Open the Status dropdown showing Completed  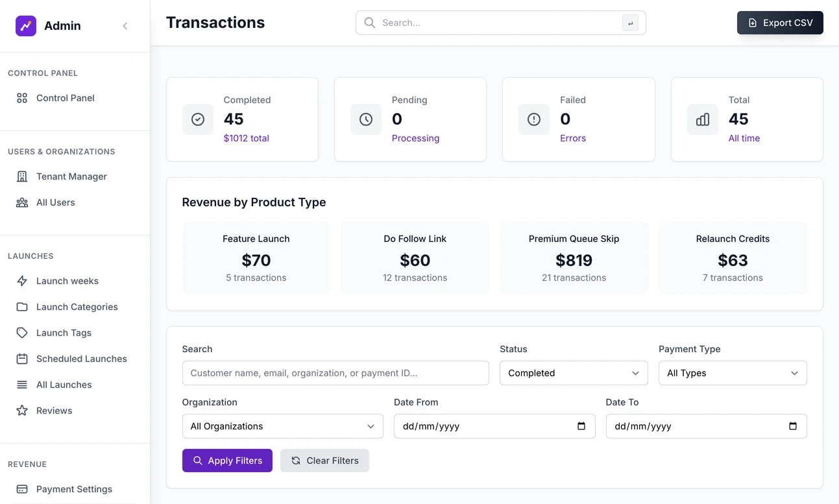click(574, 373)
